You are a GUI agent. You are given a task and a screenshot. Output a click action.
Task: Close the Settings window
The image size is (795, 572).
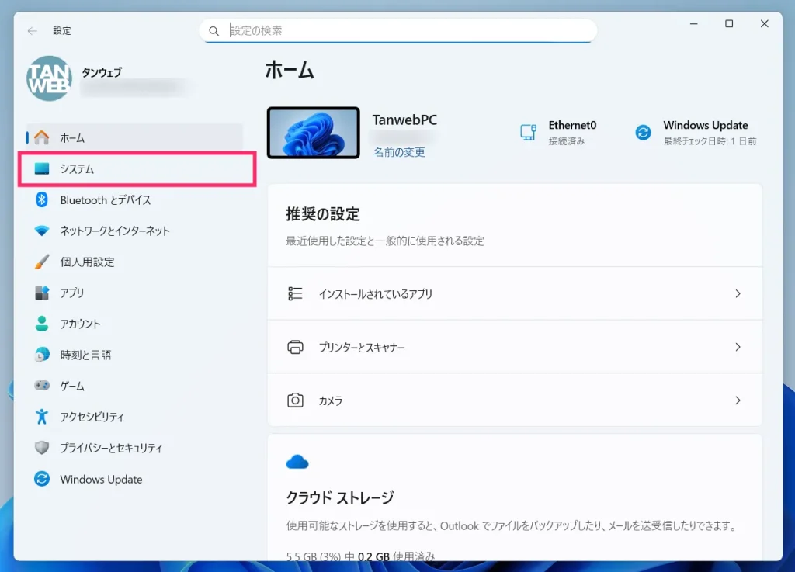765,24
